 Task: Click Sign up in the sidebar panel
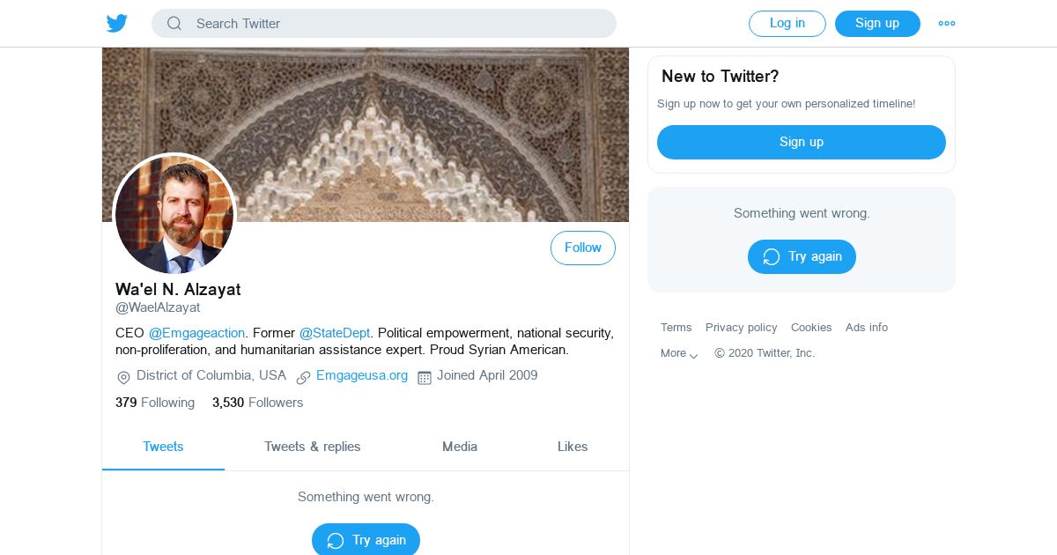point(801,142)
